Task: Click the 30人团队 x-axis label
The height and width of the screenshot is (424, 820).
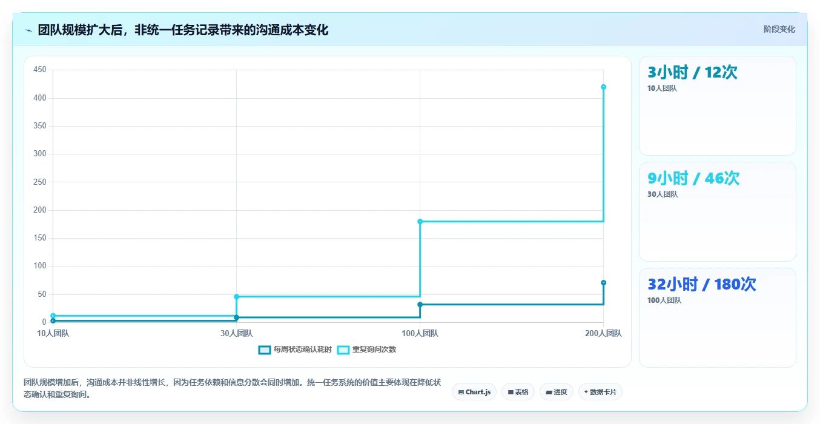Action: coord(236,333)
